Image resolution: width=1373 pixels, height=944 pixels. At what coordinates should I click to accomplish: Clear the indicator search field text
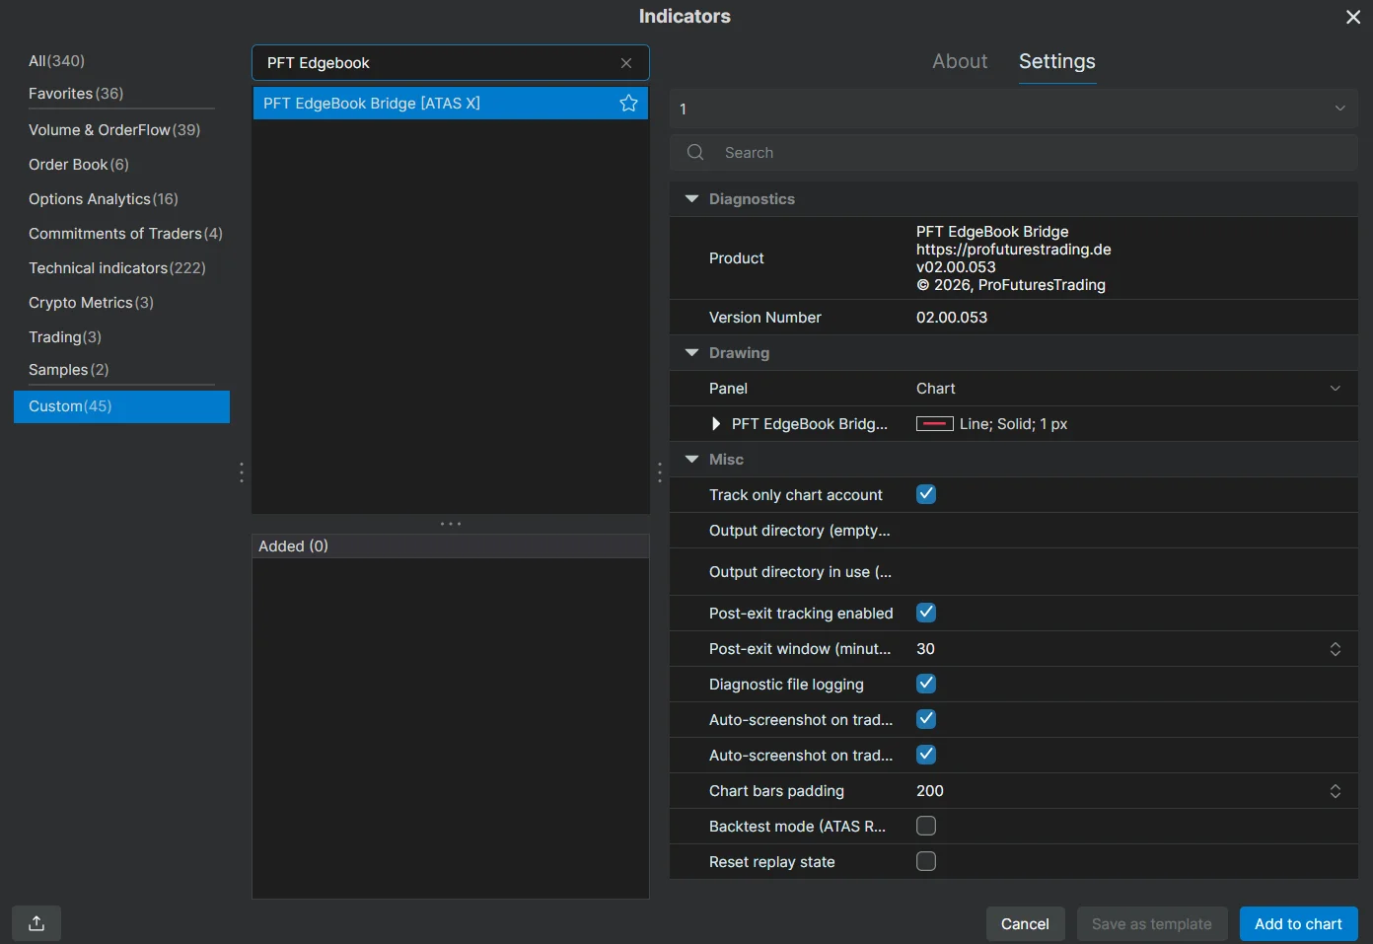626,63
